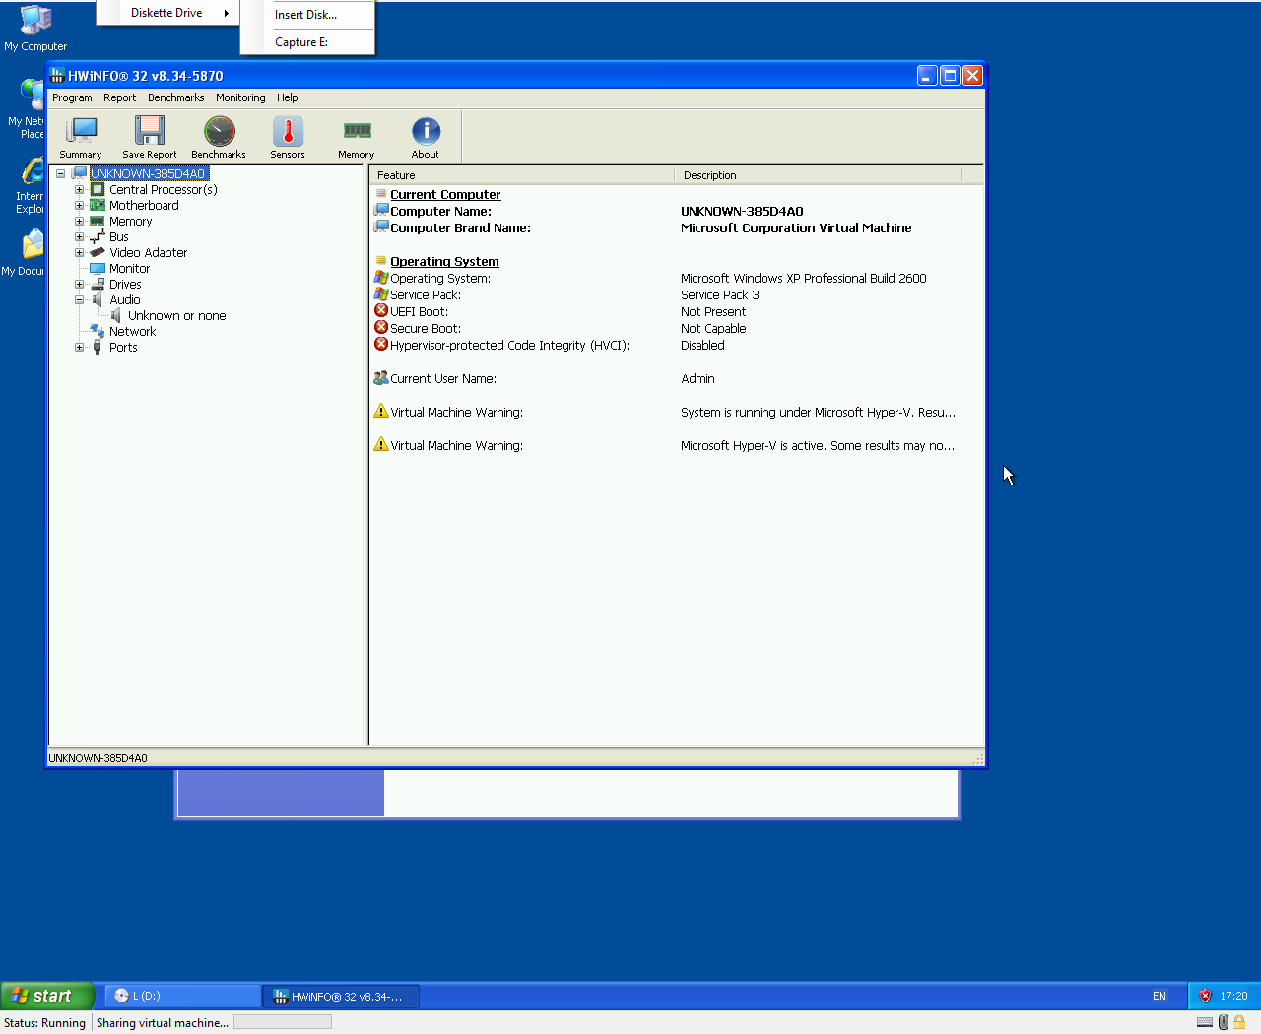This screenshot has height=1034, width=1261.
Task: Select Network in the device tree
Action: click(133, 332)
